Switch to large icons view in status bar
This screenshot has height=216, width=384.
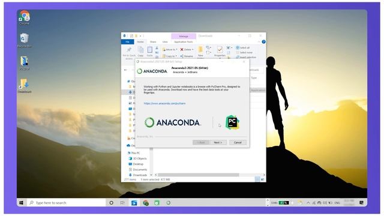[263, 179]
